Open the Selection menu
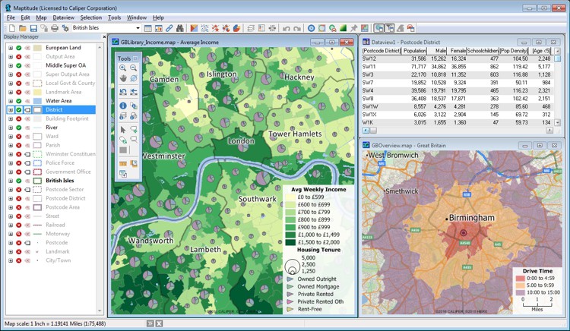Image resolution: width=570 pixels, height=331 pixels. pos(90,17)
